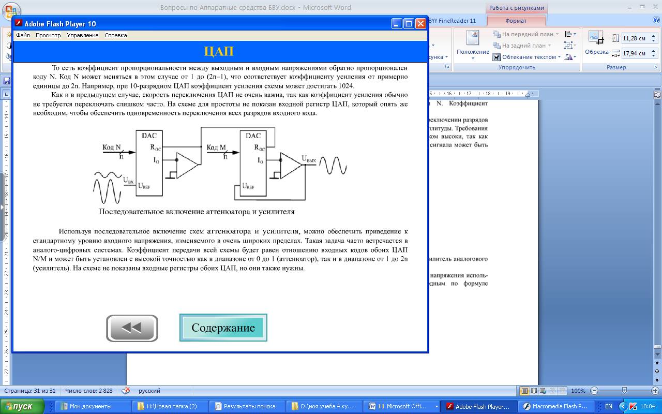
Task: Switch to Full Screen Reading view
Action: 533,391
